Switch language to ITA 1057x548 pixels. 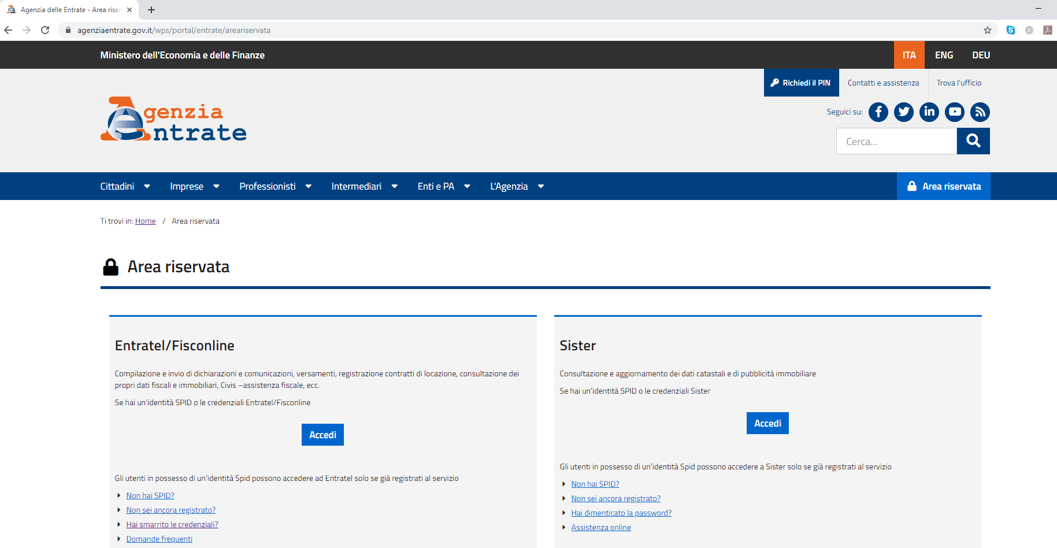coord(909,55)
